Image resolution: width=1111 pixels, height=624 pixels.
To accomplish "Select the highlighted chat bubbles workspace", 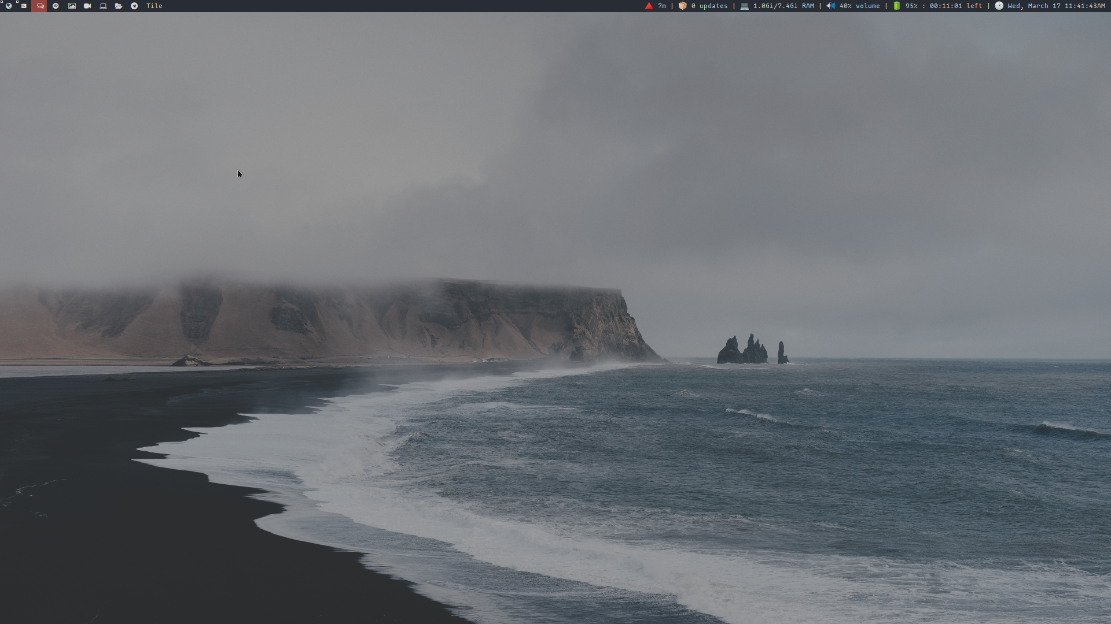I will point(40,6).
